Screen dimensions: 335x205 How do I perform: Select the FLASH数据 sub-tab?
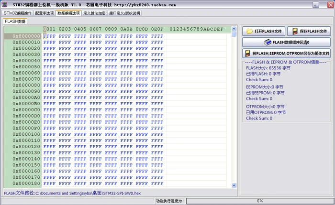[15, 22]
